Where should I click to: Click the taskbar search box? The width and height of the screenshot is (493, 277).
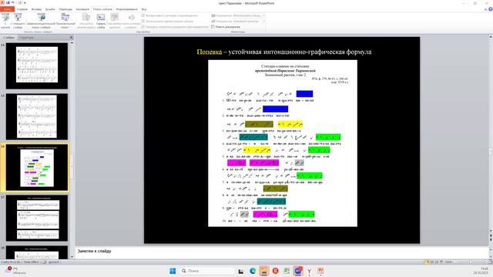coord(207,271)
